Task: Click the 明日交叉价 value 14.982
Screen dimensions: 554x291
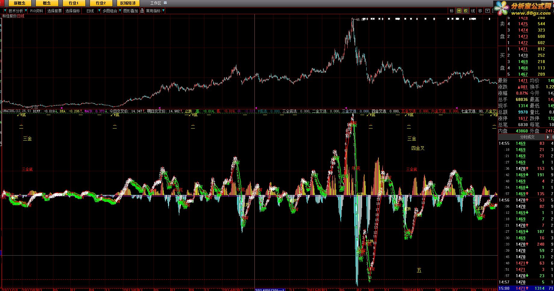Action: [174, 111]
